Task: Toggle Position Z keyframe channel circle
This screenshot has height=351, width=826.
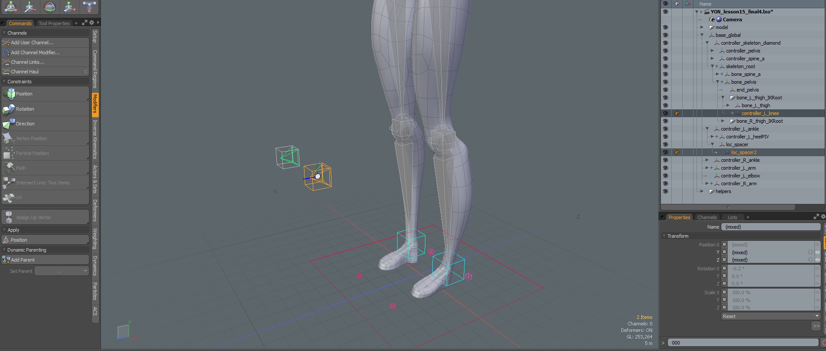Action: [x=724, y=260]
